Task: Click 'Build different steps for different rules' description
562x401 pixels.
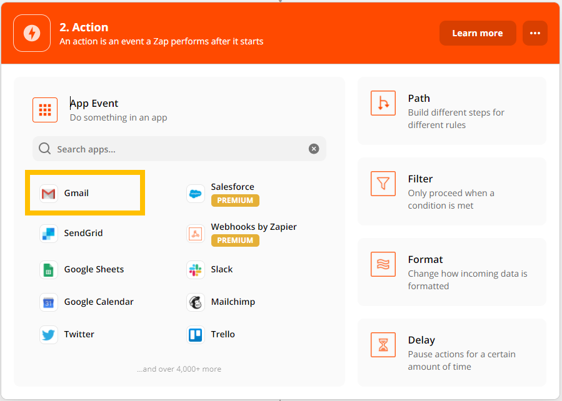Action: coord(456,119)
